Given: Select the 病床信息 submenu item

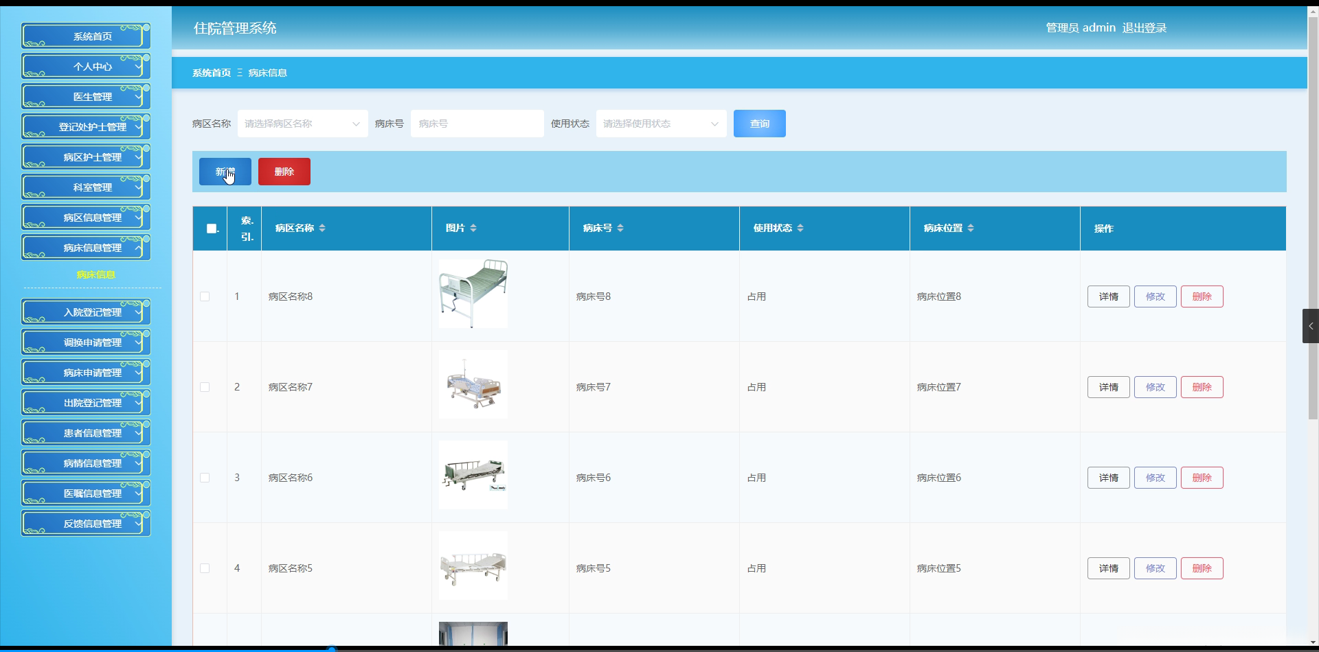Looking at the screenshot, I should 95,275.
